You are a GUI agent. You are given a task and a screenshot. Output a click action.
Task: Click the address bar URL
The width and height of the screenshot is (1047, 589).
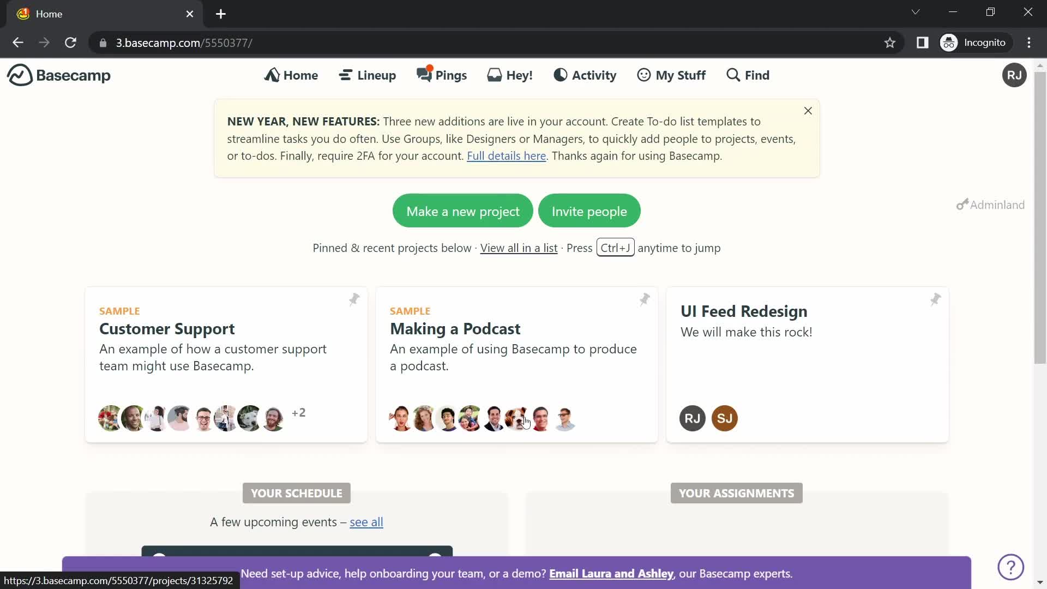pos(184,43)
